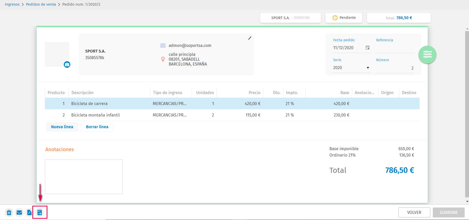The image size is (469, 220).
Task: Click the Unidades column header
Action: coord(204,93)
